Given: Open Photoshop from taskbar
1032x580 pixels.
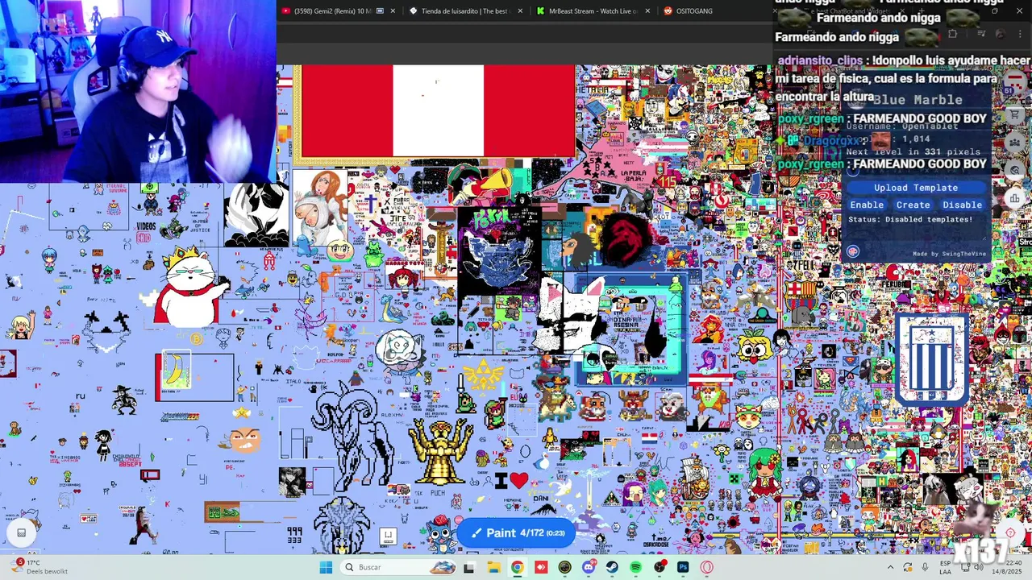Looking at the screenshot, I should [x=683, y=567].
